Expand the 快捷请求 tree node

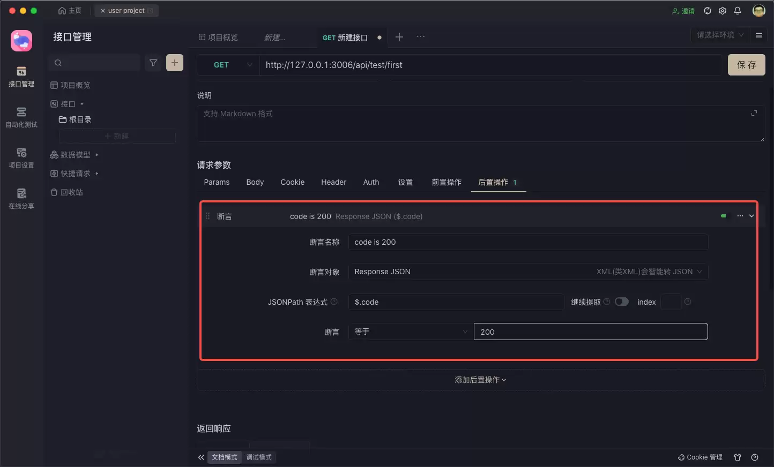[96, 174]
